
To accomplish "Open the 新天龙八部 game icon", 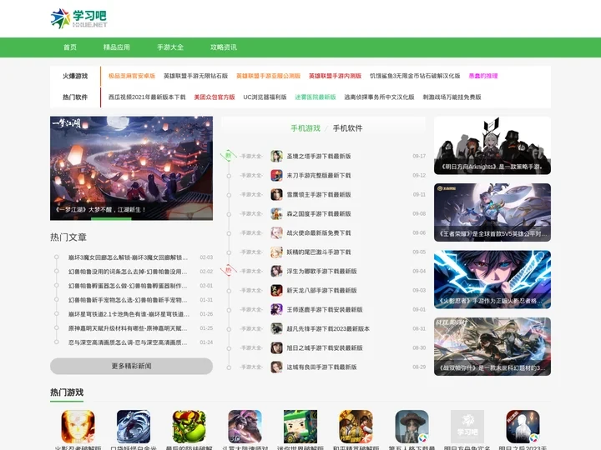I will (276, 290).
